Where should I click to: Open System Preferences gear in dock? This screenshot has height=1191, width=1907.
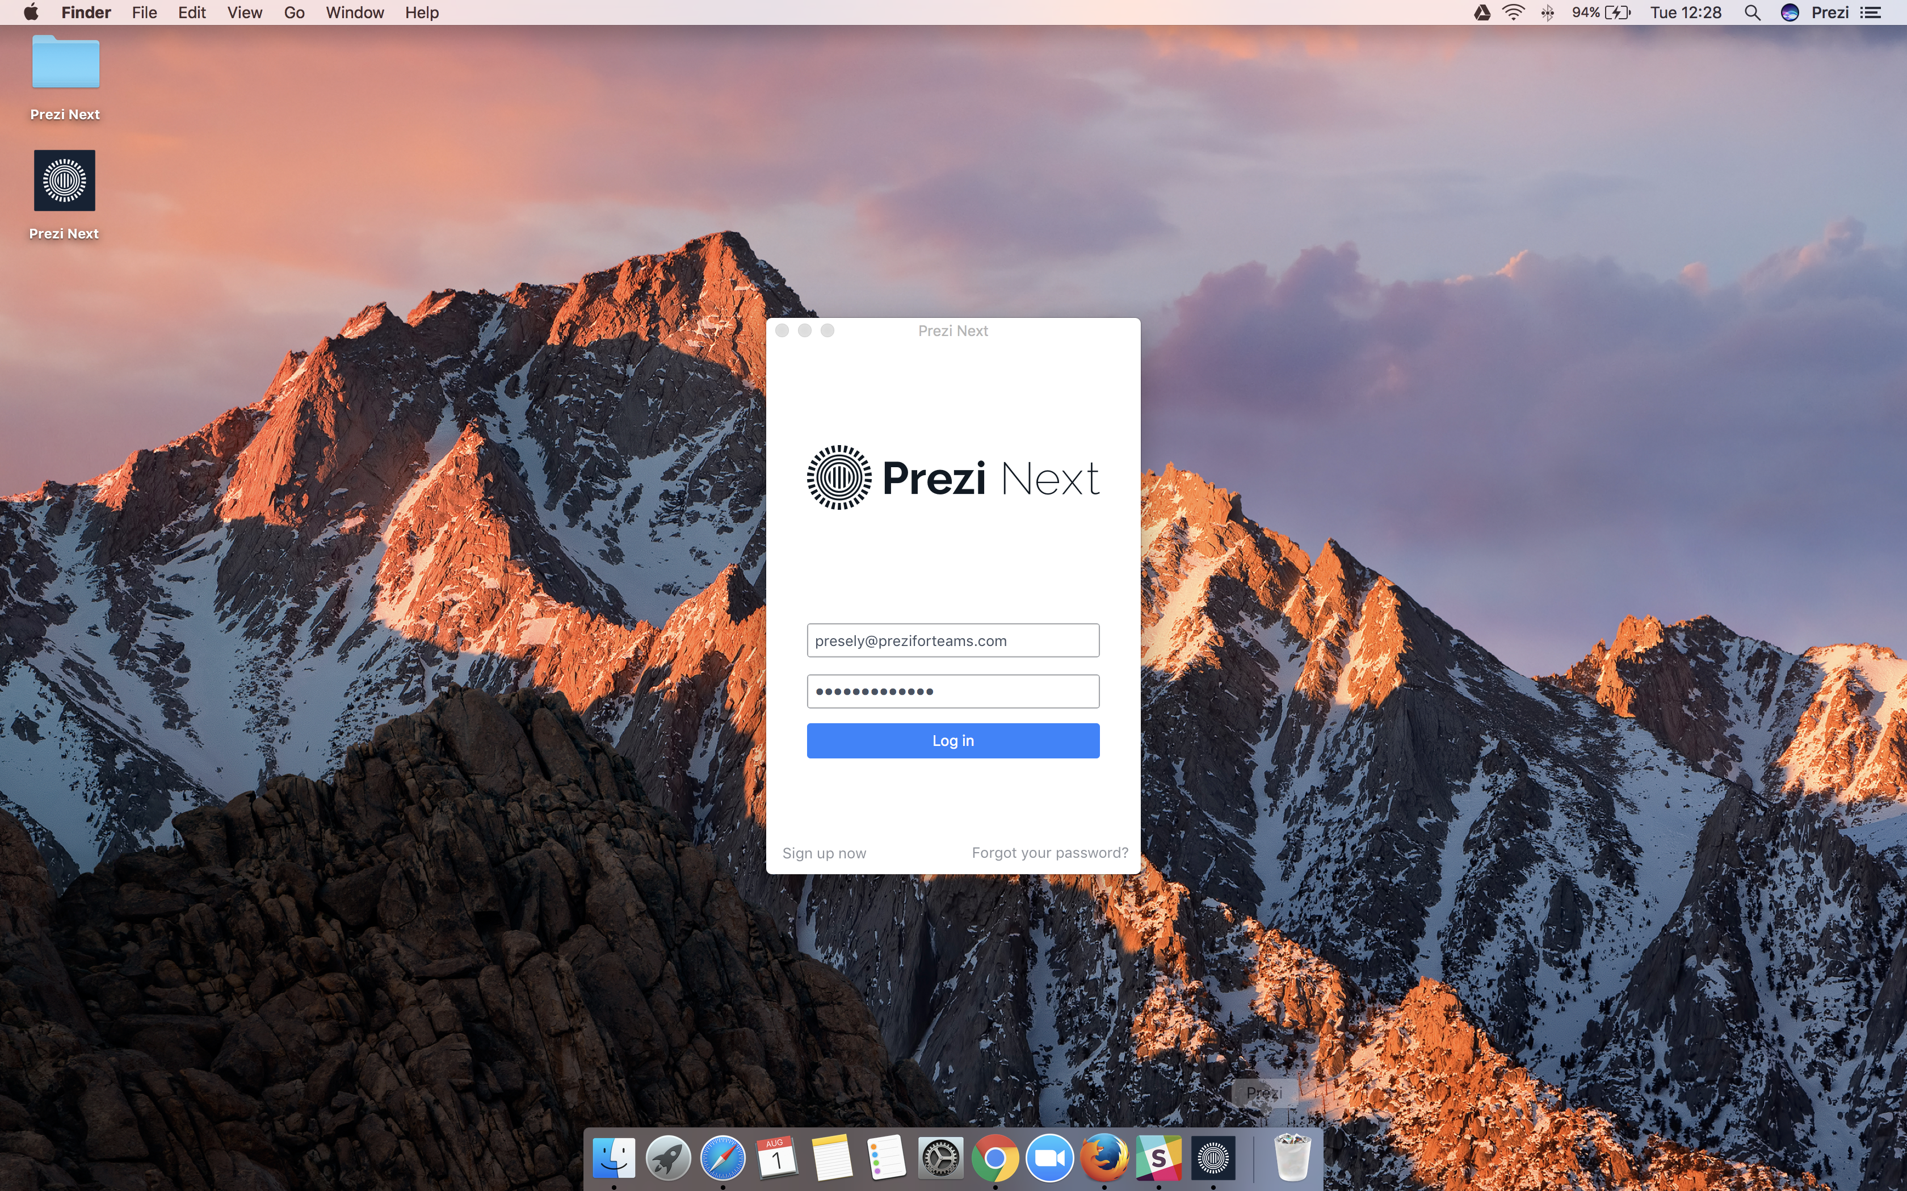tap(941, 1158)
